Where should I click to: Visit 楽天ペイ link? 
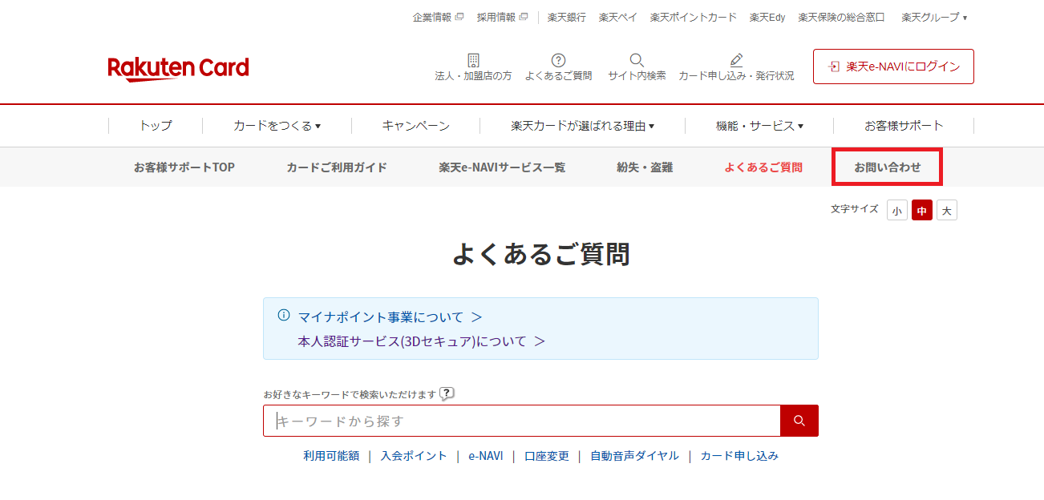(x=618, y=17)
